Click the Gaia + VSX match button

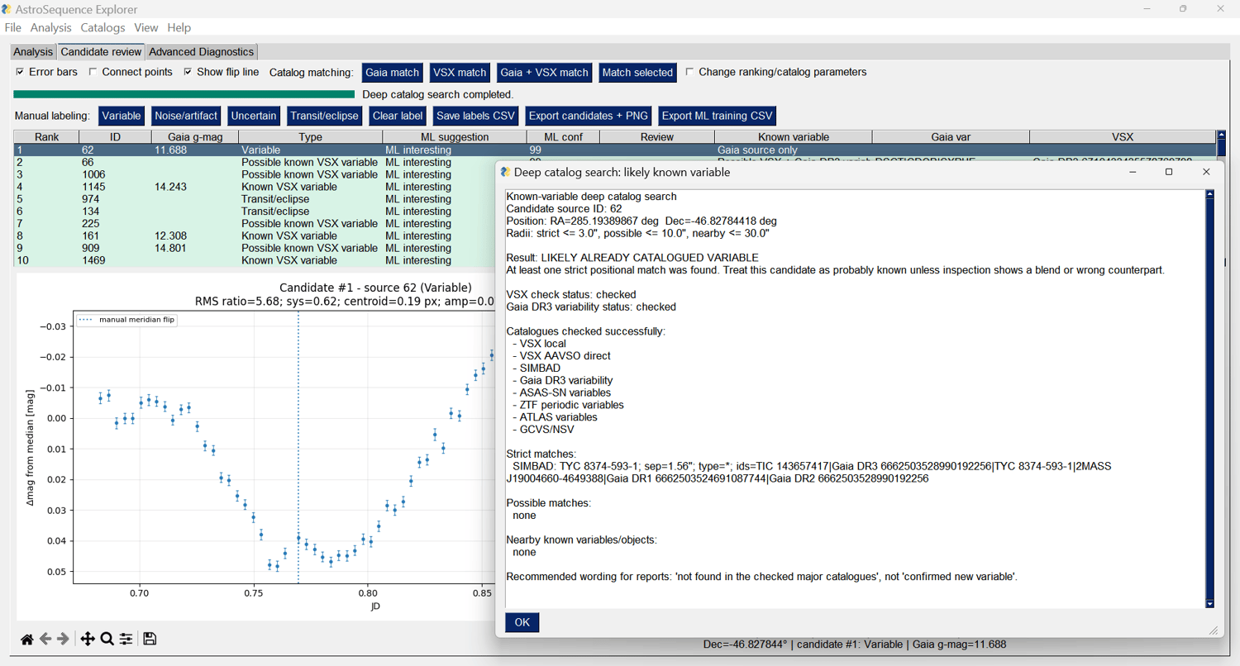click(544, 73)
